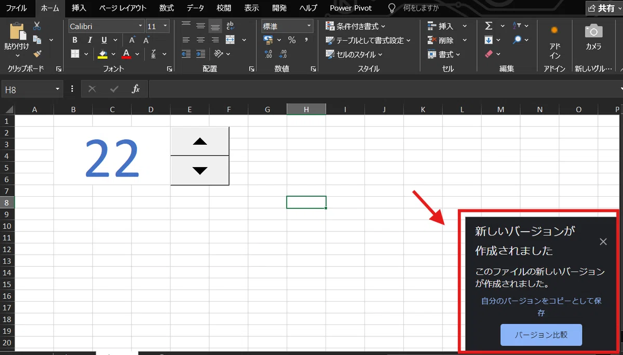The height and width of the screenshot is (355, 623).
Task: Apply red font color with the A icon
Action: click(126, 53)
